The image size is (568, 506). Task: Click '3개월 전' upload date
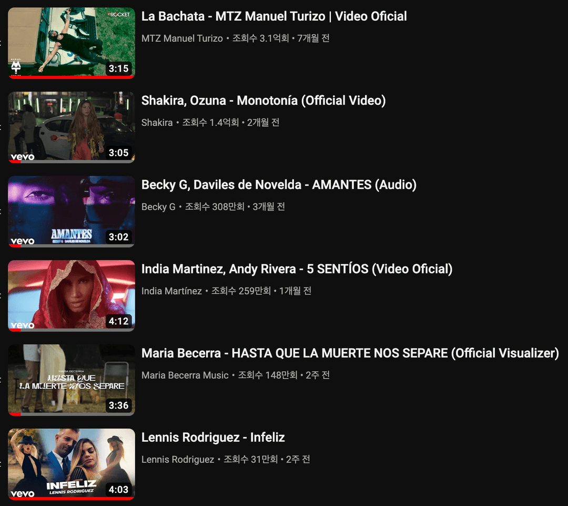point(269,207)
